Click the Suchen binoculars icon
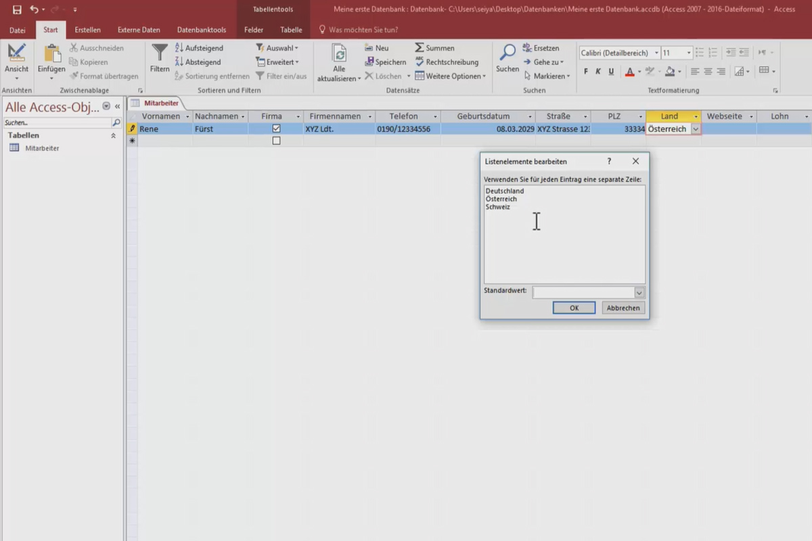The image size is (812, 541). (x=507, y=53)
